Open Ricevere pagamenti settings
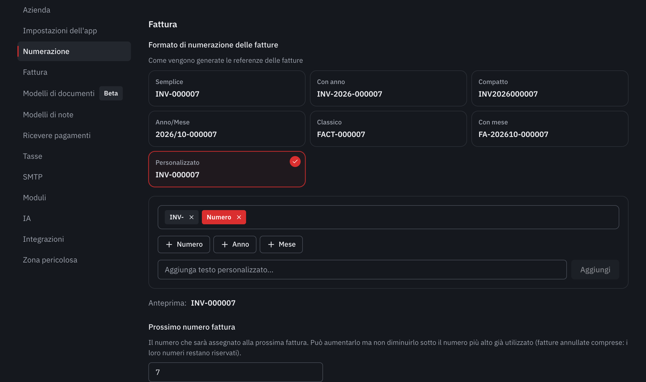This screenshot has width=646, height=382. click(x=74, y=135)
